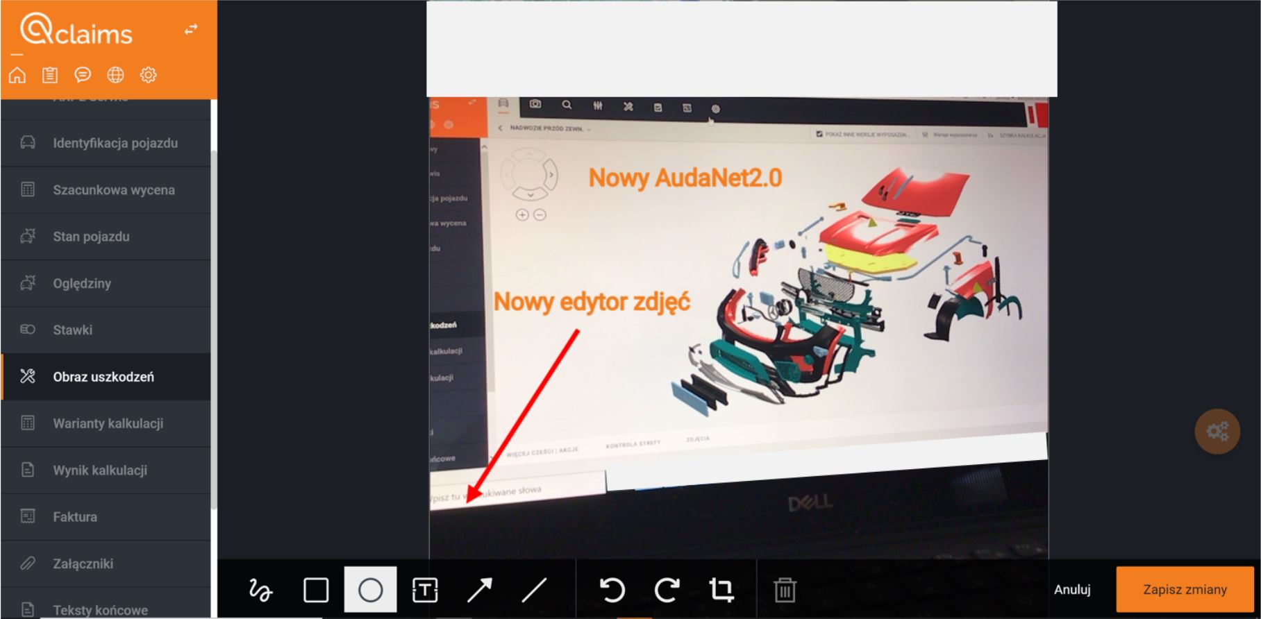
Task: Open Identyfikacja pojazdu section
Action: tap(106, 143)
